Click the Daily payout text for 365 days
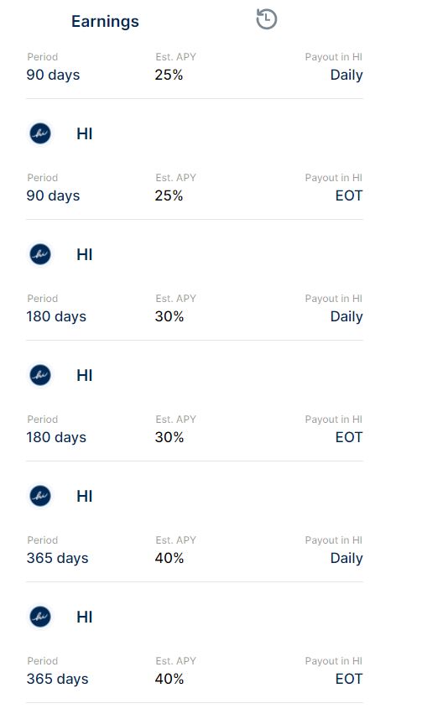Screen dimensions: 448x714 tap(346, 558)
